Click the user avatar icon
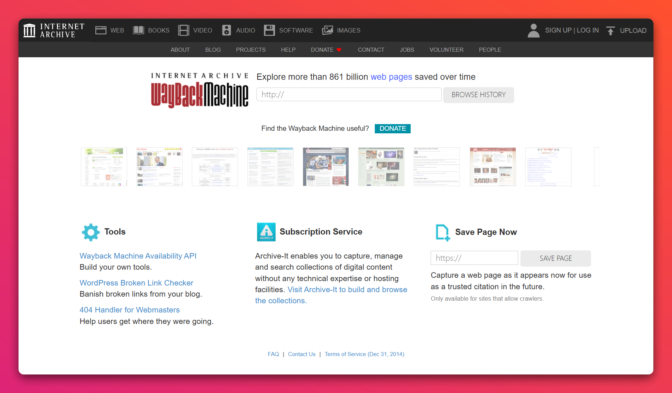This screenshot has height=393, width=672. (533, 30)
